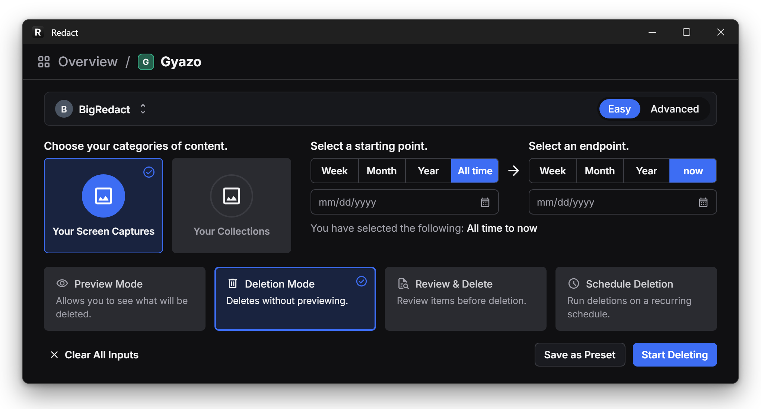Open the endpoint calendar picker
The width and height of the screenshot is (761, 409).
(x=703, y=202)
